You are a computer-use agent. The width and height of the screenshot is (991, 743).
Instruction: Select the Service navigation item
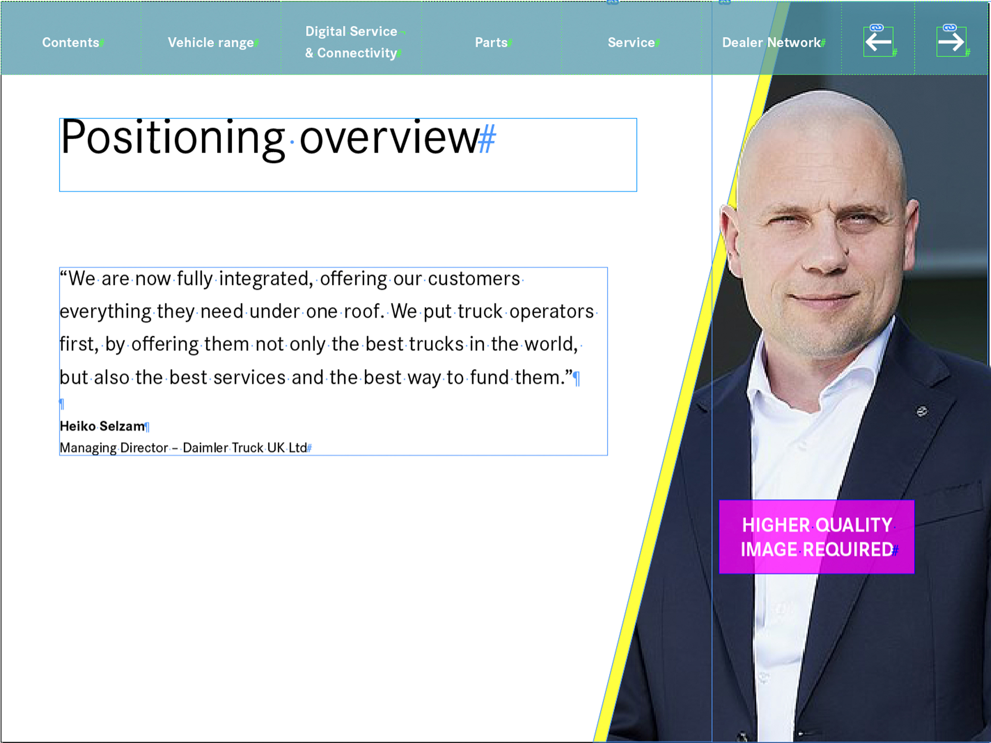(631, 43)
